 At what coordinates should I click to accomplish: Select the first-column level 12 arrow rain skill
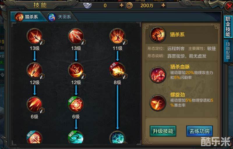click(34, 70)
